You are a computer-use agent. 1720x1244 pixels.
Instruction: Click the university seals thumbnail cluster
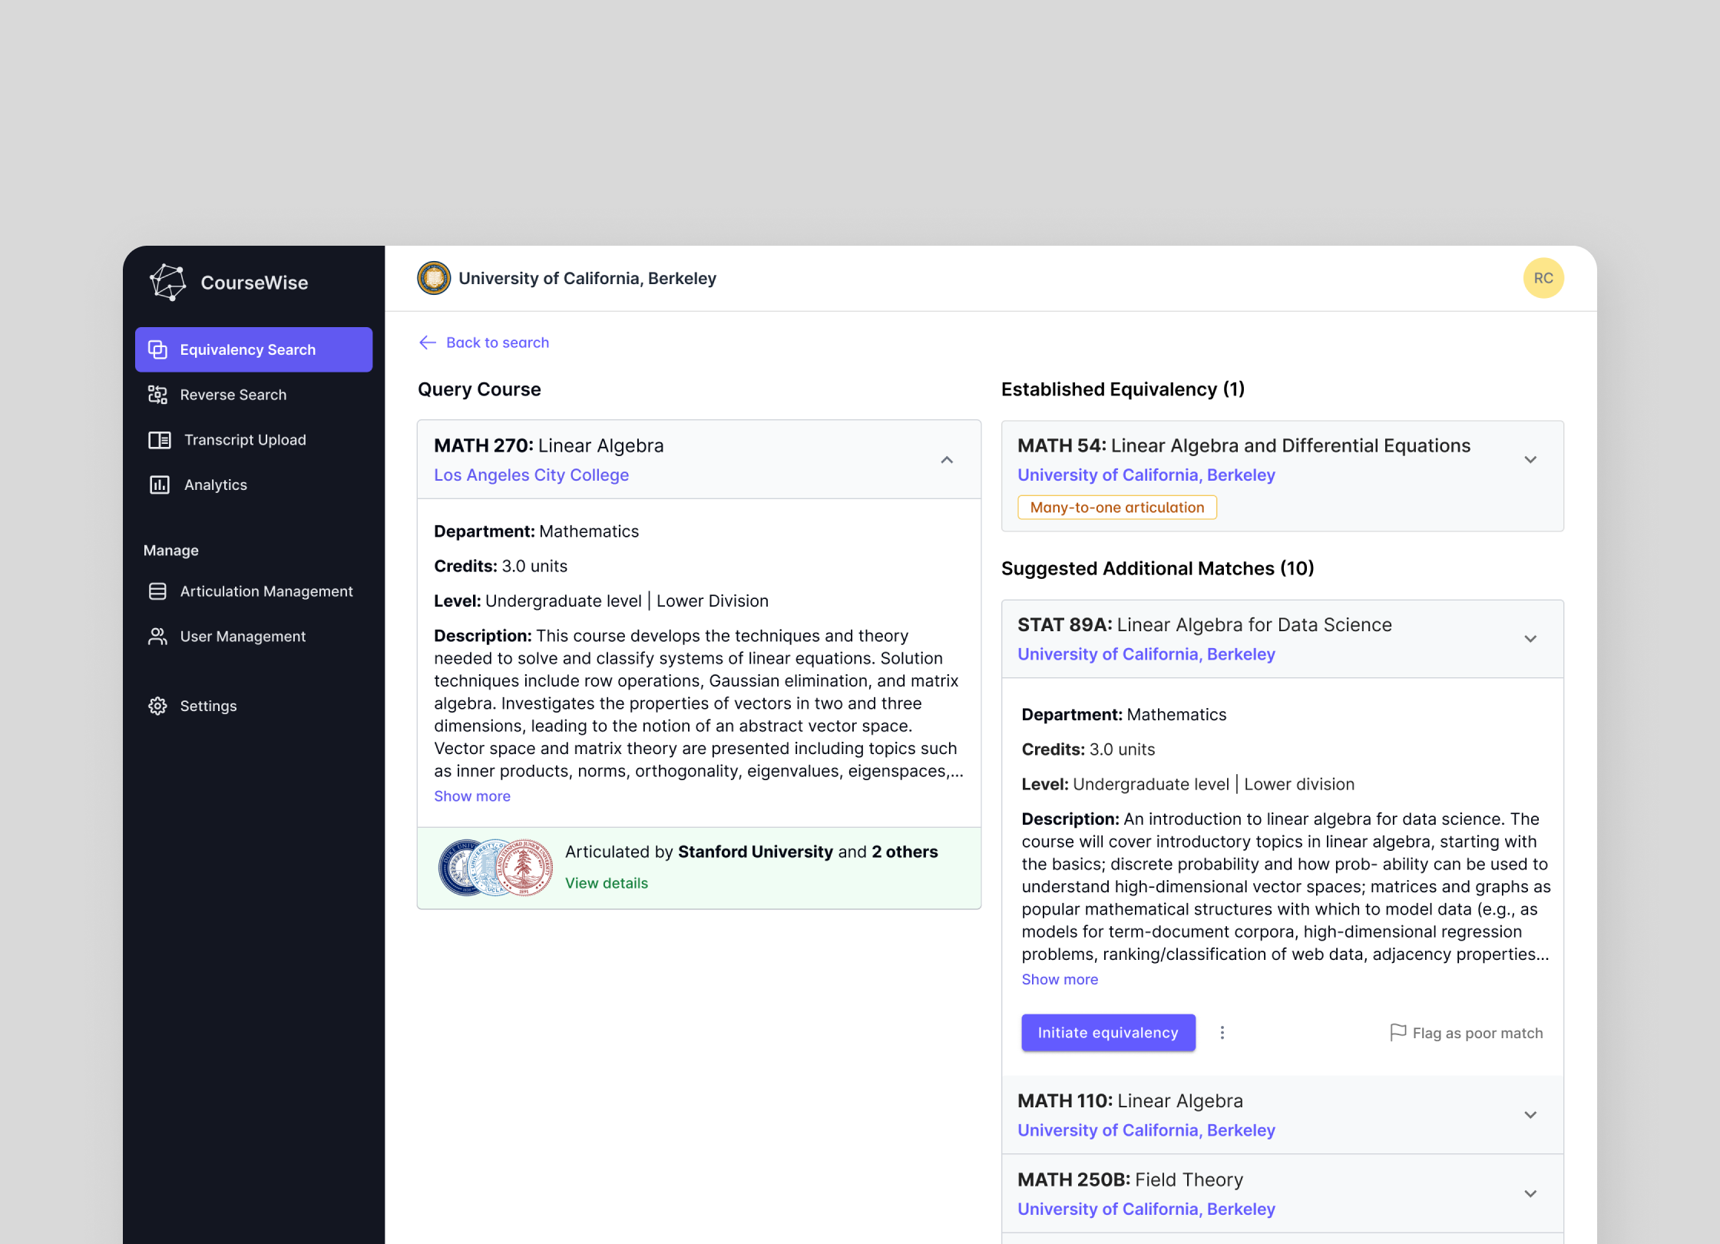495,868
